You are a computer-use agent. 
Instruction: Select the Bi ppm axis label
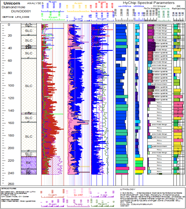click(x=102, y=2)
